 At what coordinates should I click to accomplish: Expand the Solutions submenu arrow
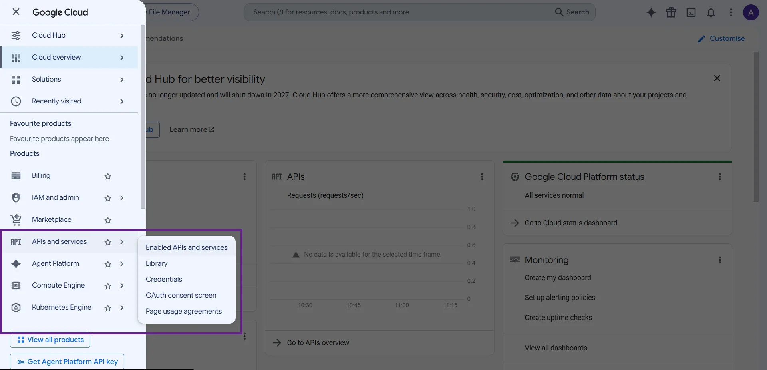[122, 80]
